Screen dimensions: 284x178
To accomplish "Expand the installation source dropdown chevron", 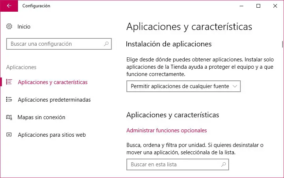I will (235, 86).
